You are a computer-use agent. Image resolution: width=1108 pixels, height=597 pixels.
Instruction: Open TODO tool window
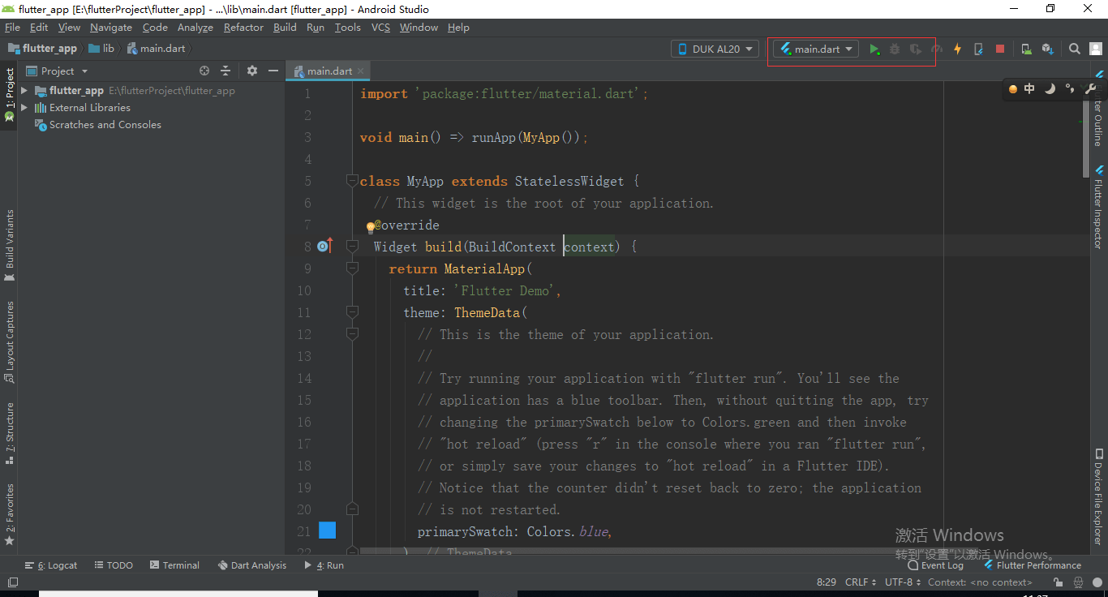coord(114,565)
